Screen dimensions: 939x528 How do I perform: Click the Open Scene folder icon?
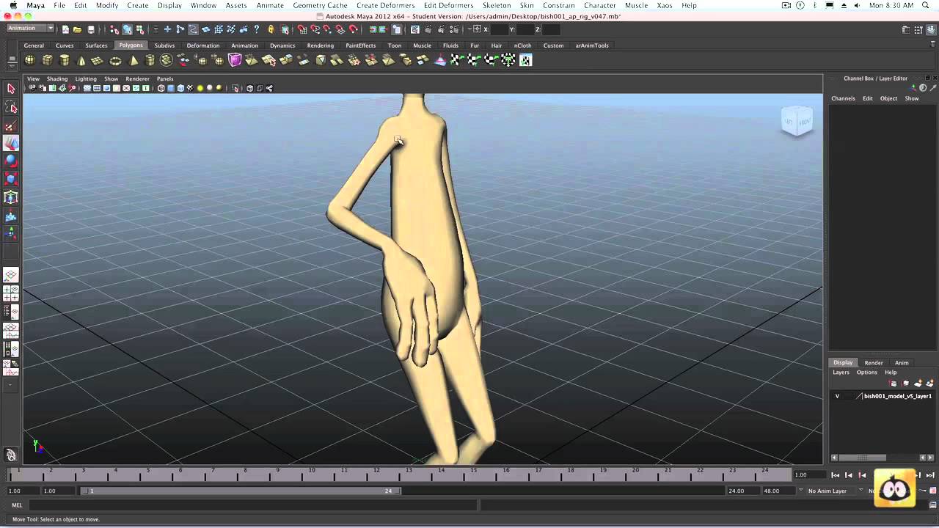[77, 29]
